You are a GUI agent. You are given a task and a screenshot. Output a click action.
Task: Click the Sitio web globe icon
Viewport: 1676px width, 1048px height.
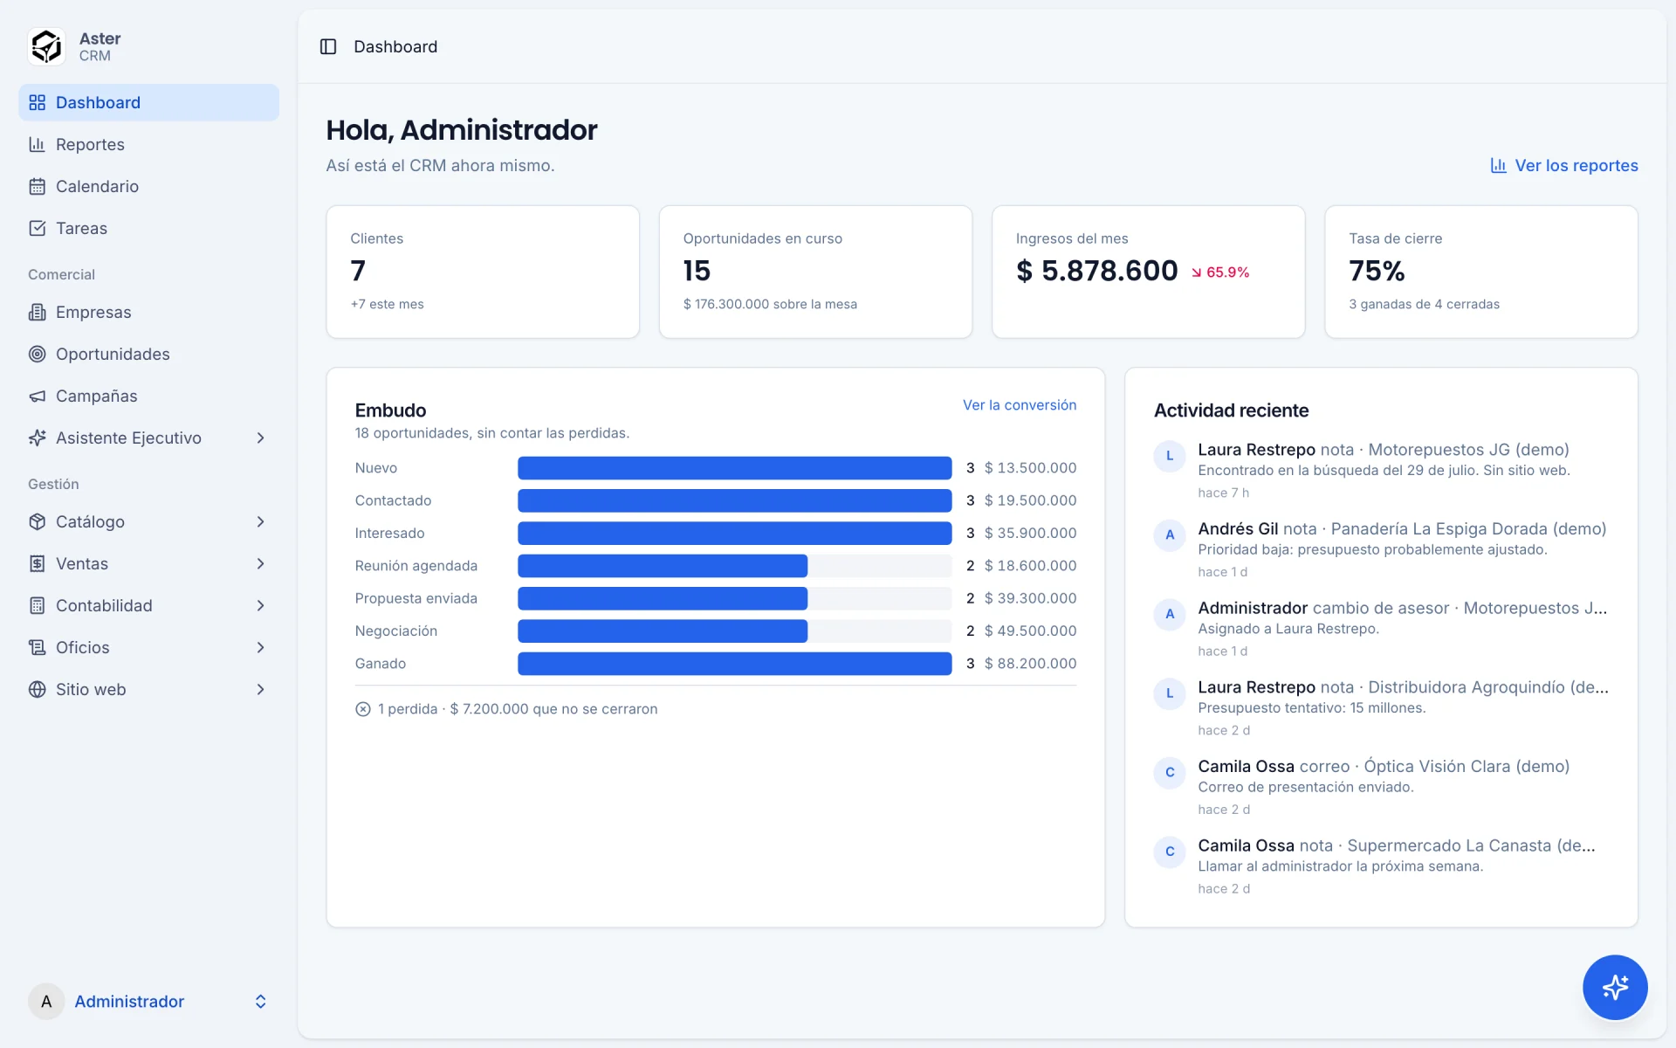coord(37,689)
